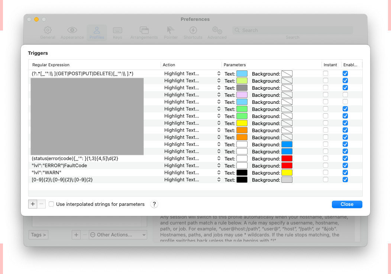Toggle Enabled for the "lvl":"ERROR" trigger

point(345,165)
